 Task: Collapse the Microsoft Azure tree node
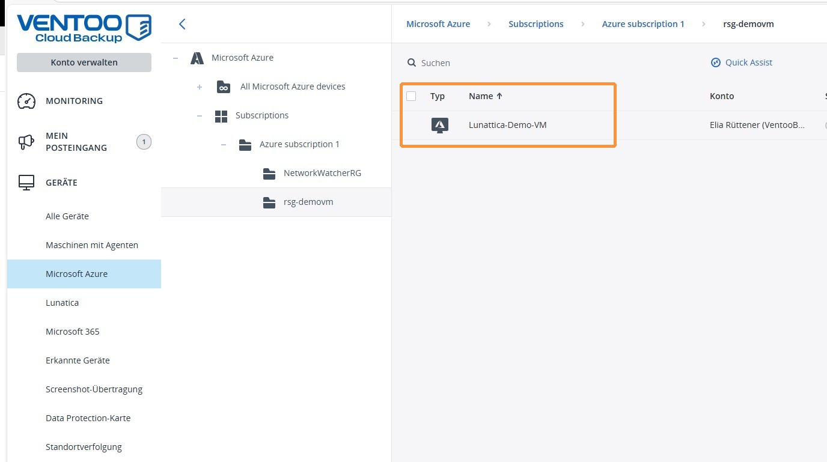(175, 58)
